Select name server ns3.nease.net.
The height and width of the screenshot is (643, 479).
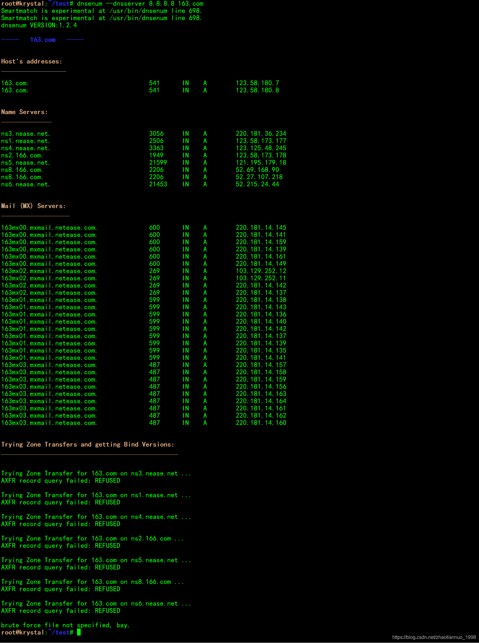coord(26,134)
